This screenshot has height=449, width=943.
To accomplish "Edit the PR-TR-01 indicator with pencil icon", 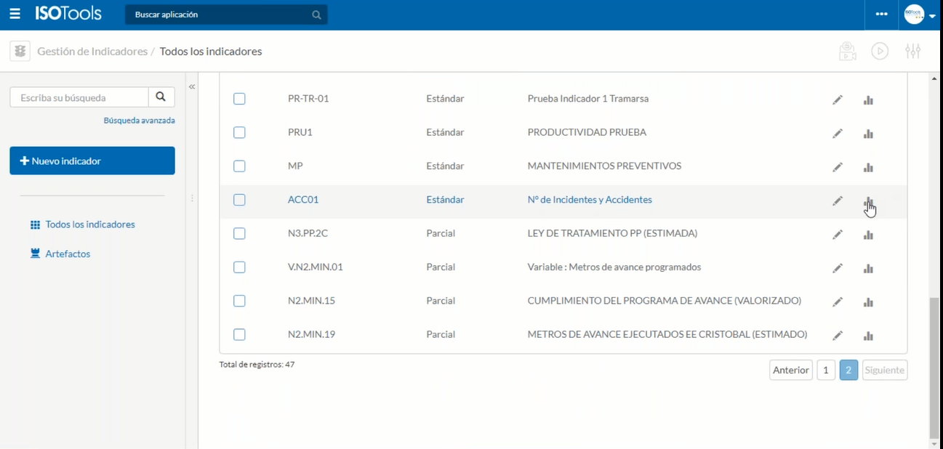I will (838, 100).
